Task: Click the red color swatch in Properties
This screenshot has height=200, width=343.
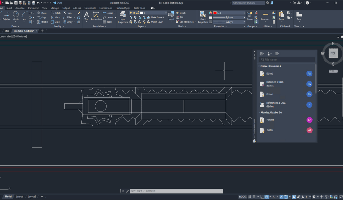Action: [215, 13]
